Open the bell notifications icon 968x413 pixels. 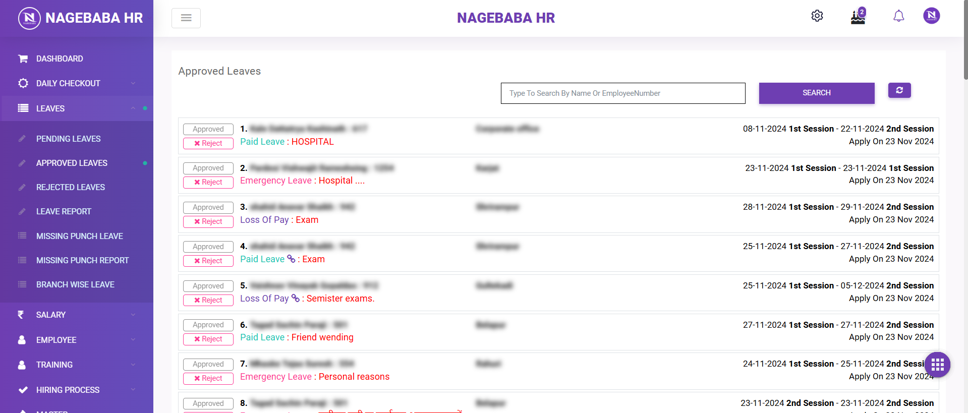(x=898, y=16)
